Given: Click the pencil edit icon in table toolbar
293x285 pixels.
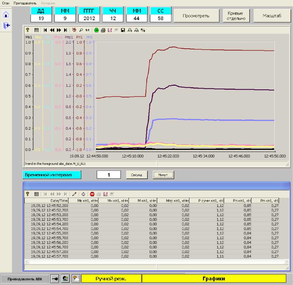Looking at the screenshot, I should 74,194.
